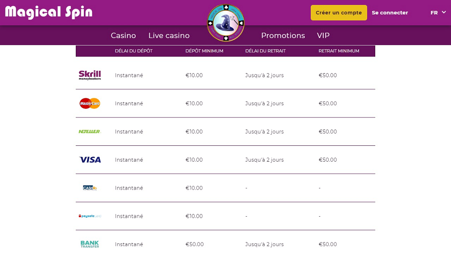Viewport: 451px width, 256px height.
Task: Click the CASHlib payment logo
Action: 90,188
